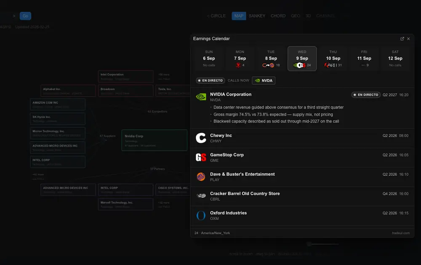Click the Gross margin 74.5% bullet text

[x=273, y=114]
